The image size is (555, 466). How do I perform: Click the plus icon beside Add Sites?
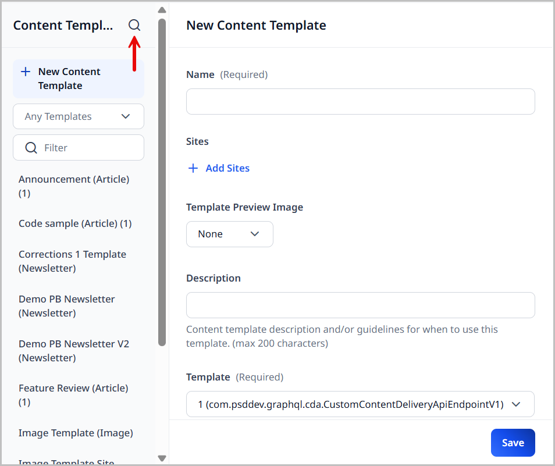pos(193,168)
